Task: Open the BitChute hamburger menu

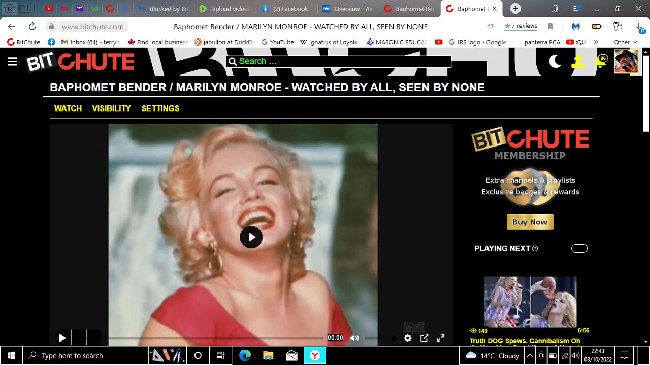Action: pos(12,61)
